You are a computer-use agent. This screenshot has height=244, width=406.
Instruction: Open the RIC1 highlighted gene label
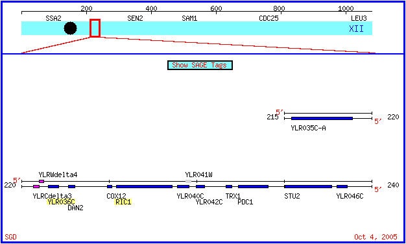pyautogui.click(x=123, y=202)
